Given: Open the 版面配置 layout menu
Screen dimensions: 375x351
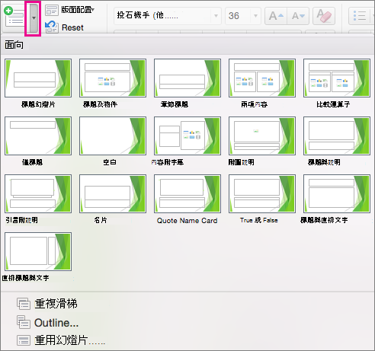Looking at the screenshot, I should [78, 10].
